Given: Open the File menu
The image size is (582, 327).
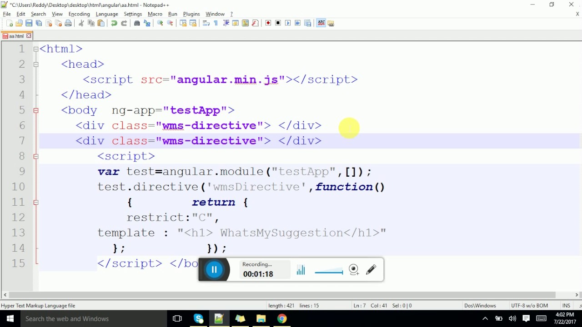Looking at the screenshot, I should (x=7, y=14).
